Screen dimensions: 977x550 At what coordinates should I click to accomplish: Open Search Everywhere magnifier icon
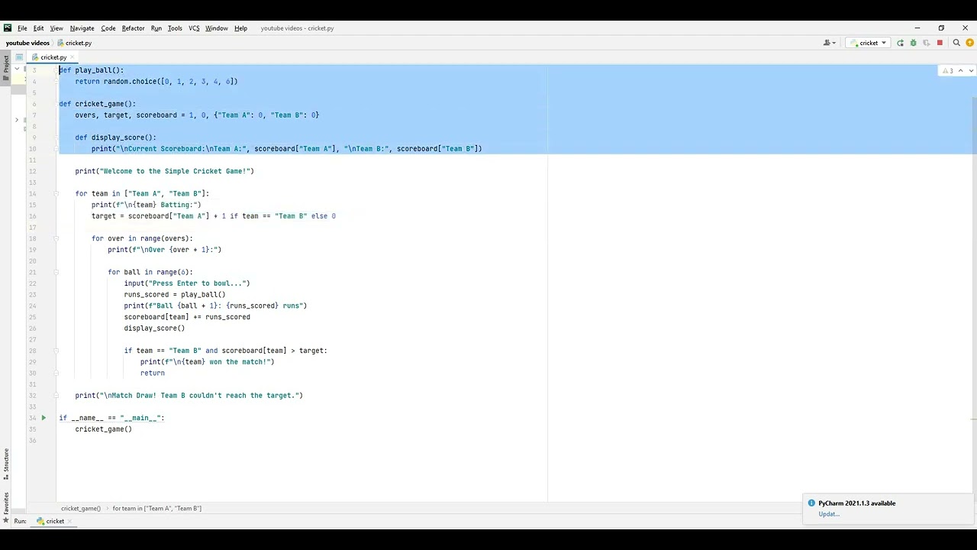click(x=956, y=43)
